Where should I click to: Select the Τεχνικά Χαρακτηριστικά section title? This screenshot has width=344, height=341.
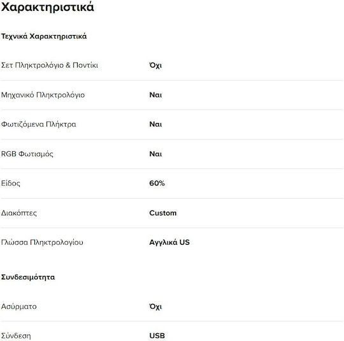(44, 36)
